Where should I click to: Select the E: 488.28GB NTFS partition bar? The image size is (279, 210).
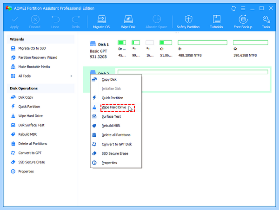pos(202,43)
